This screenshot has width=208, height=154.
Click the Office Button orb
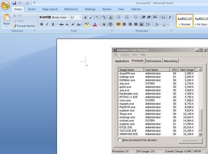point(5,5)
